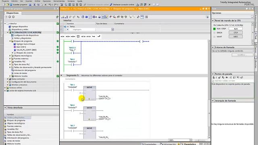
Task: Click the RUN button on CPU panel
Action: (235, 29)
